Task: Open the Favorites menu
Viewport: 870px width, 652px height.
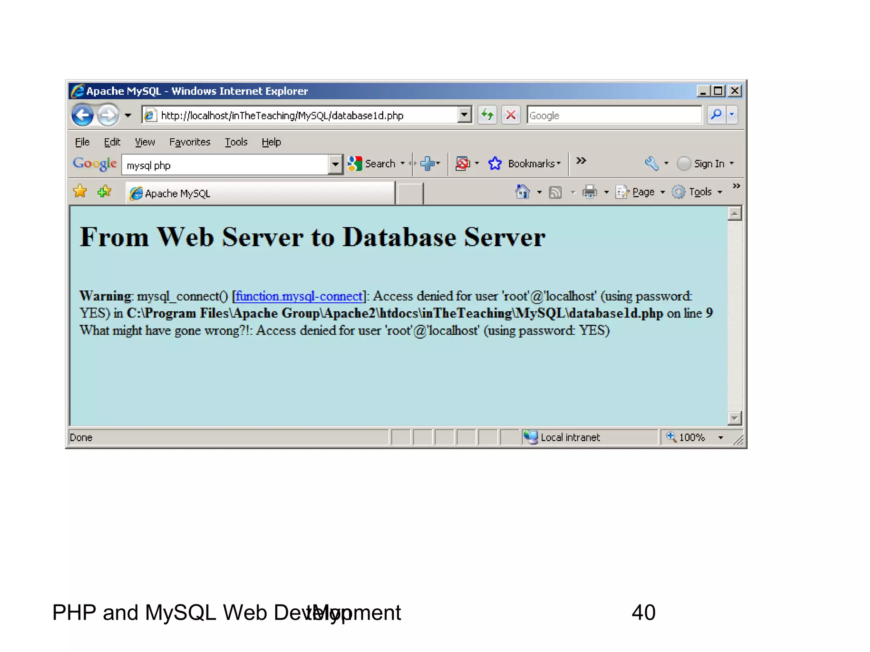Action: [x=189, y=142]
